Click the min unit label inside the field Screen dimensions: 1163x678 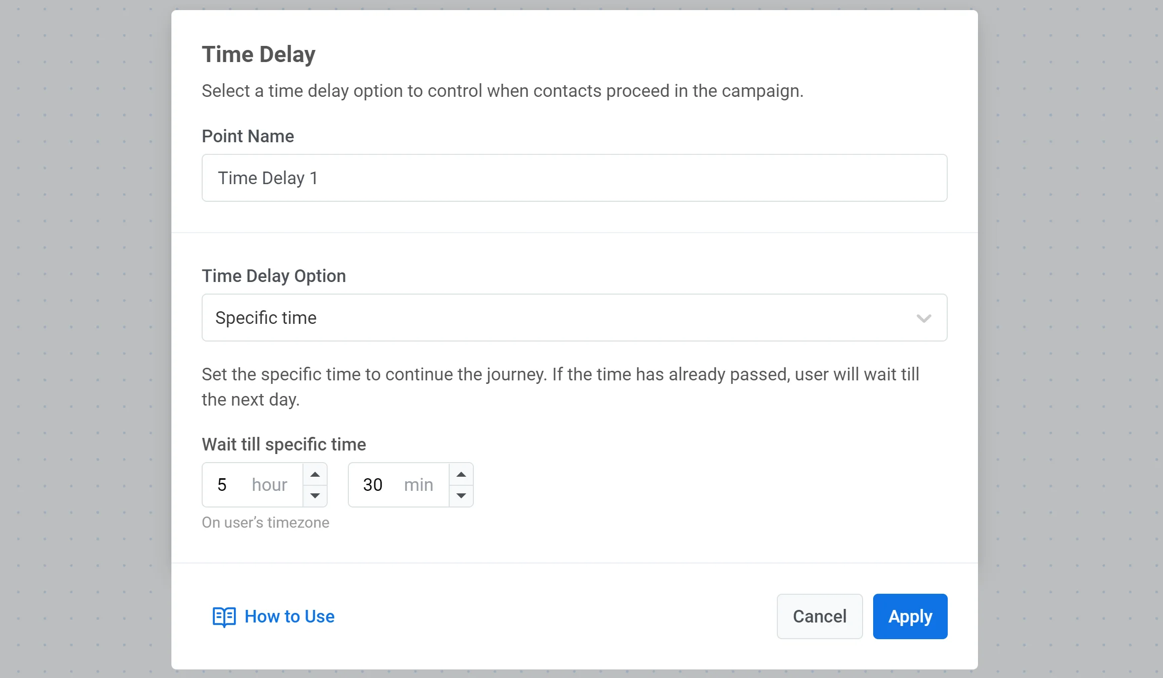[x=418, y=485]
